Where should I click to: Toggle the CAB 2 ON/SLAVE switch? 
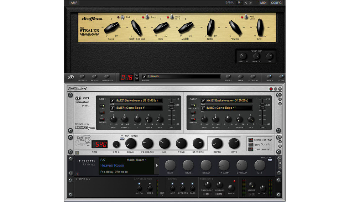click(x=193, y=105)
